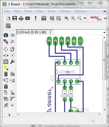The image size is (109, 127).
Task: Select the Delete trash can tool
Action: [6, 74]
